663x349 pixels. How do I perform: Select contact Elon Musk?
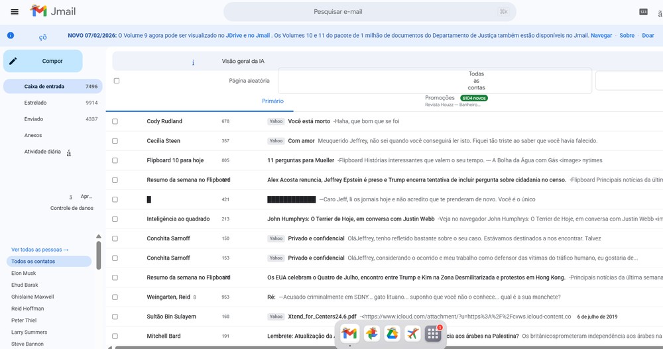tap(24, 274)
